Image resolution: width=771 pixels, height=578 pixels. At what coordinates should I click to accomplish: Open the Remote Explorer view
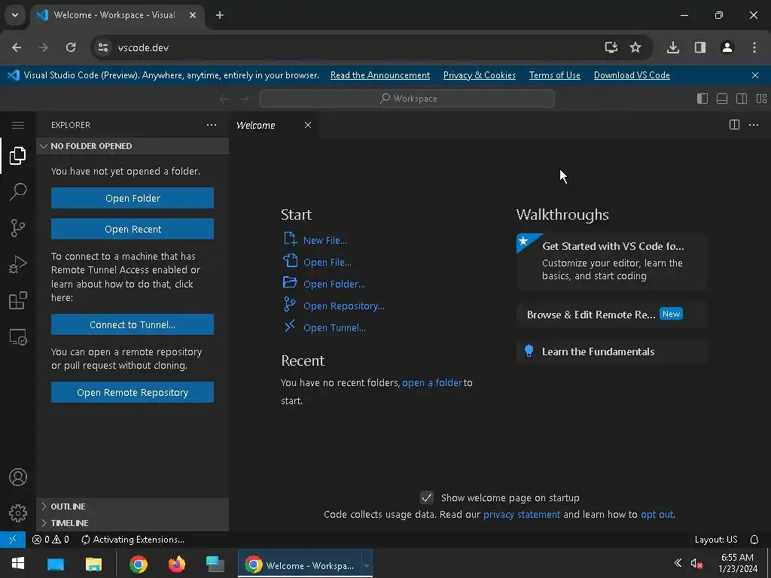click(18, 337)
